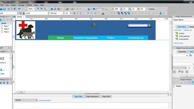Switch to the Properties tab

tap(182, 52)
